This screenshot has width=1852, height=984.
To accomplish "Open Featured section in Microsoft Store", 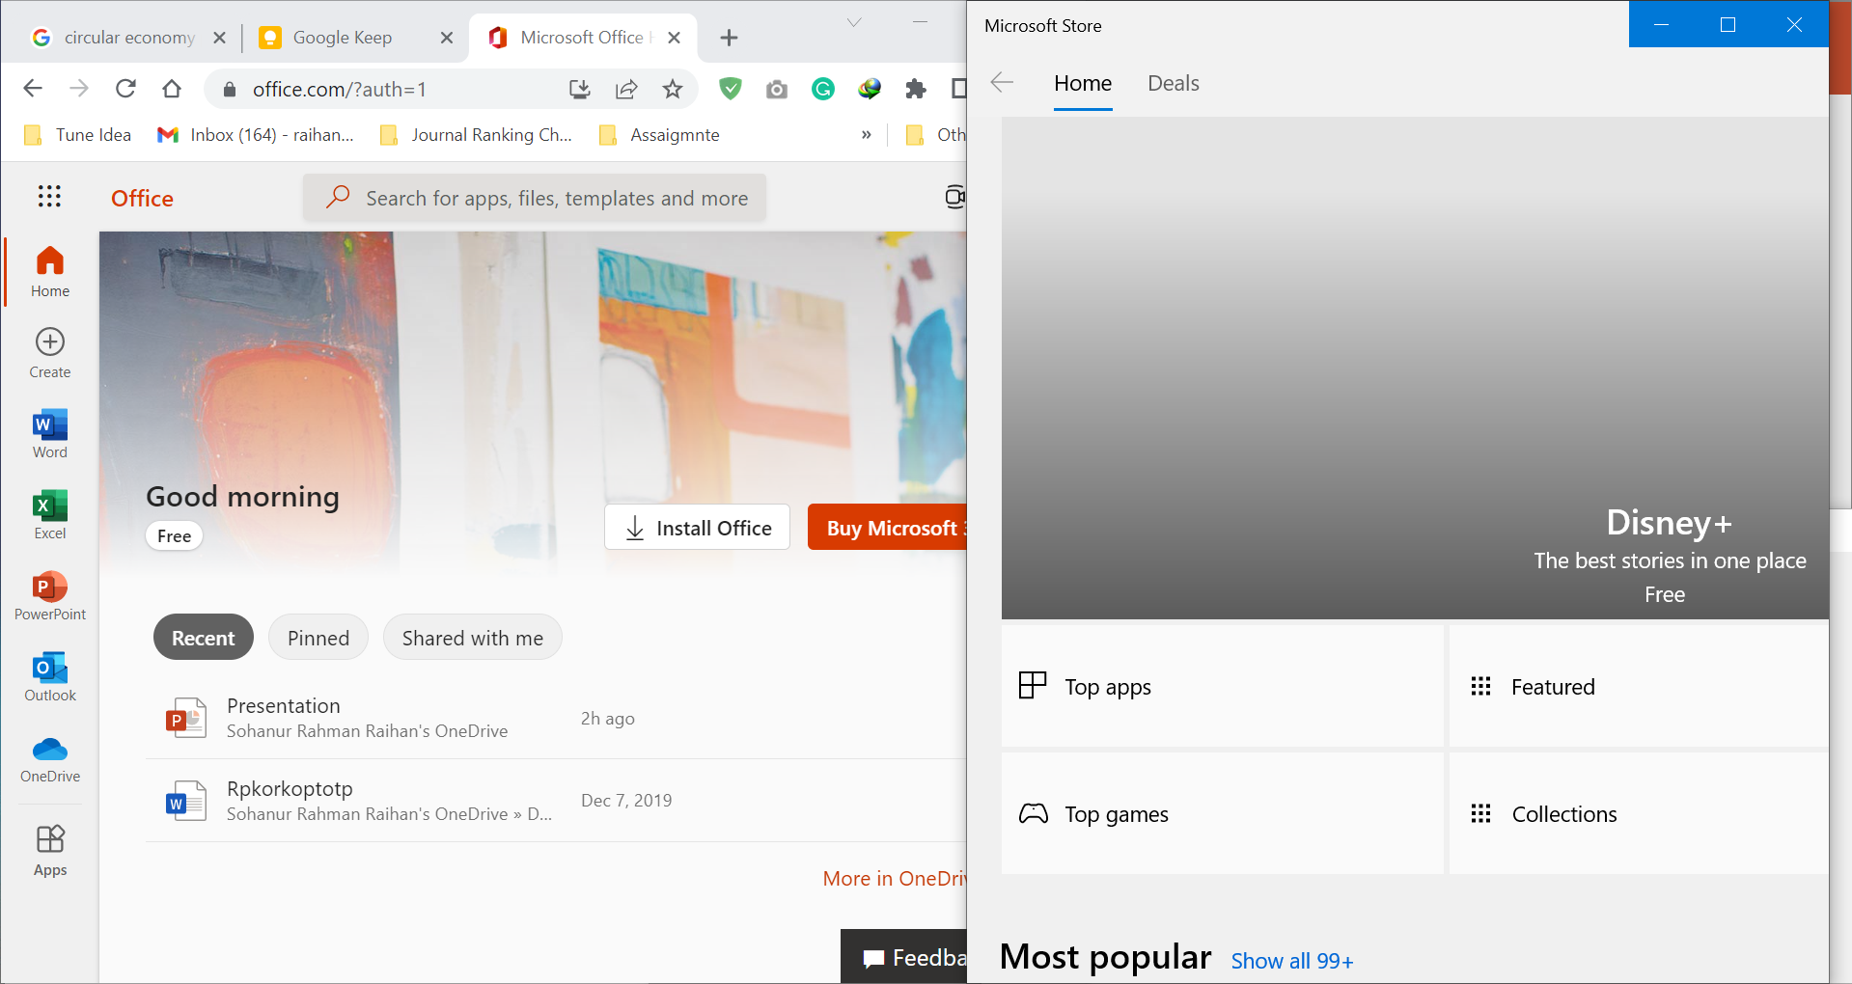I will pyautogui.click(x=1639, y=686).
